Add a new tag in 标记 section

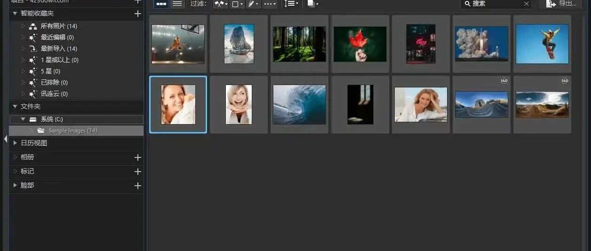point(137,172)
